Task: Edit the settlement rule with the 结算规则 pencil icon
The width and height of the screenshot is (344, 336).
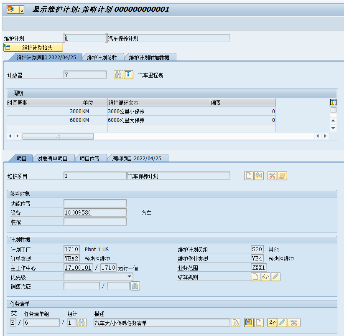Action: tap(275, 277)
